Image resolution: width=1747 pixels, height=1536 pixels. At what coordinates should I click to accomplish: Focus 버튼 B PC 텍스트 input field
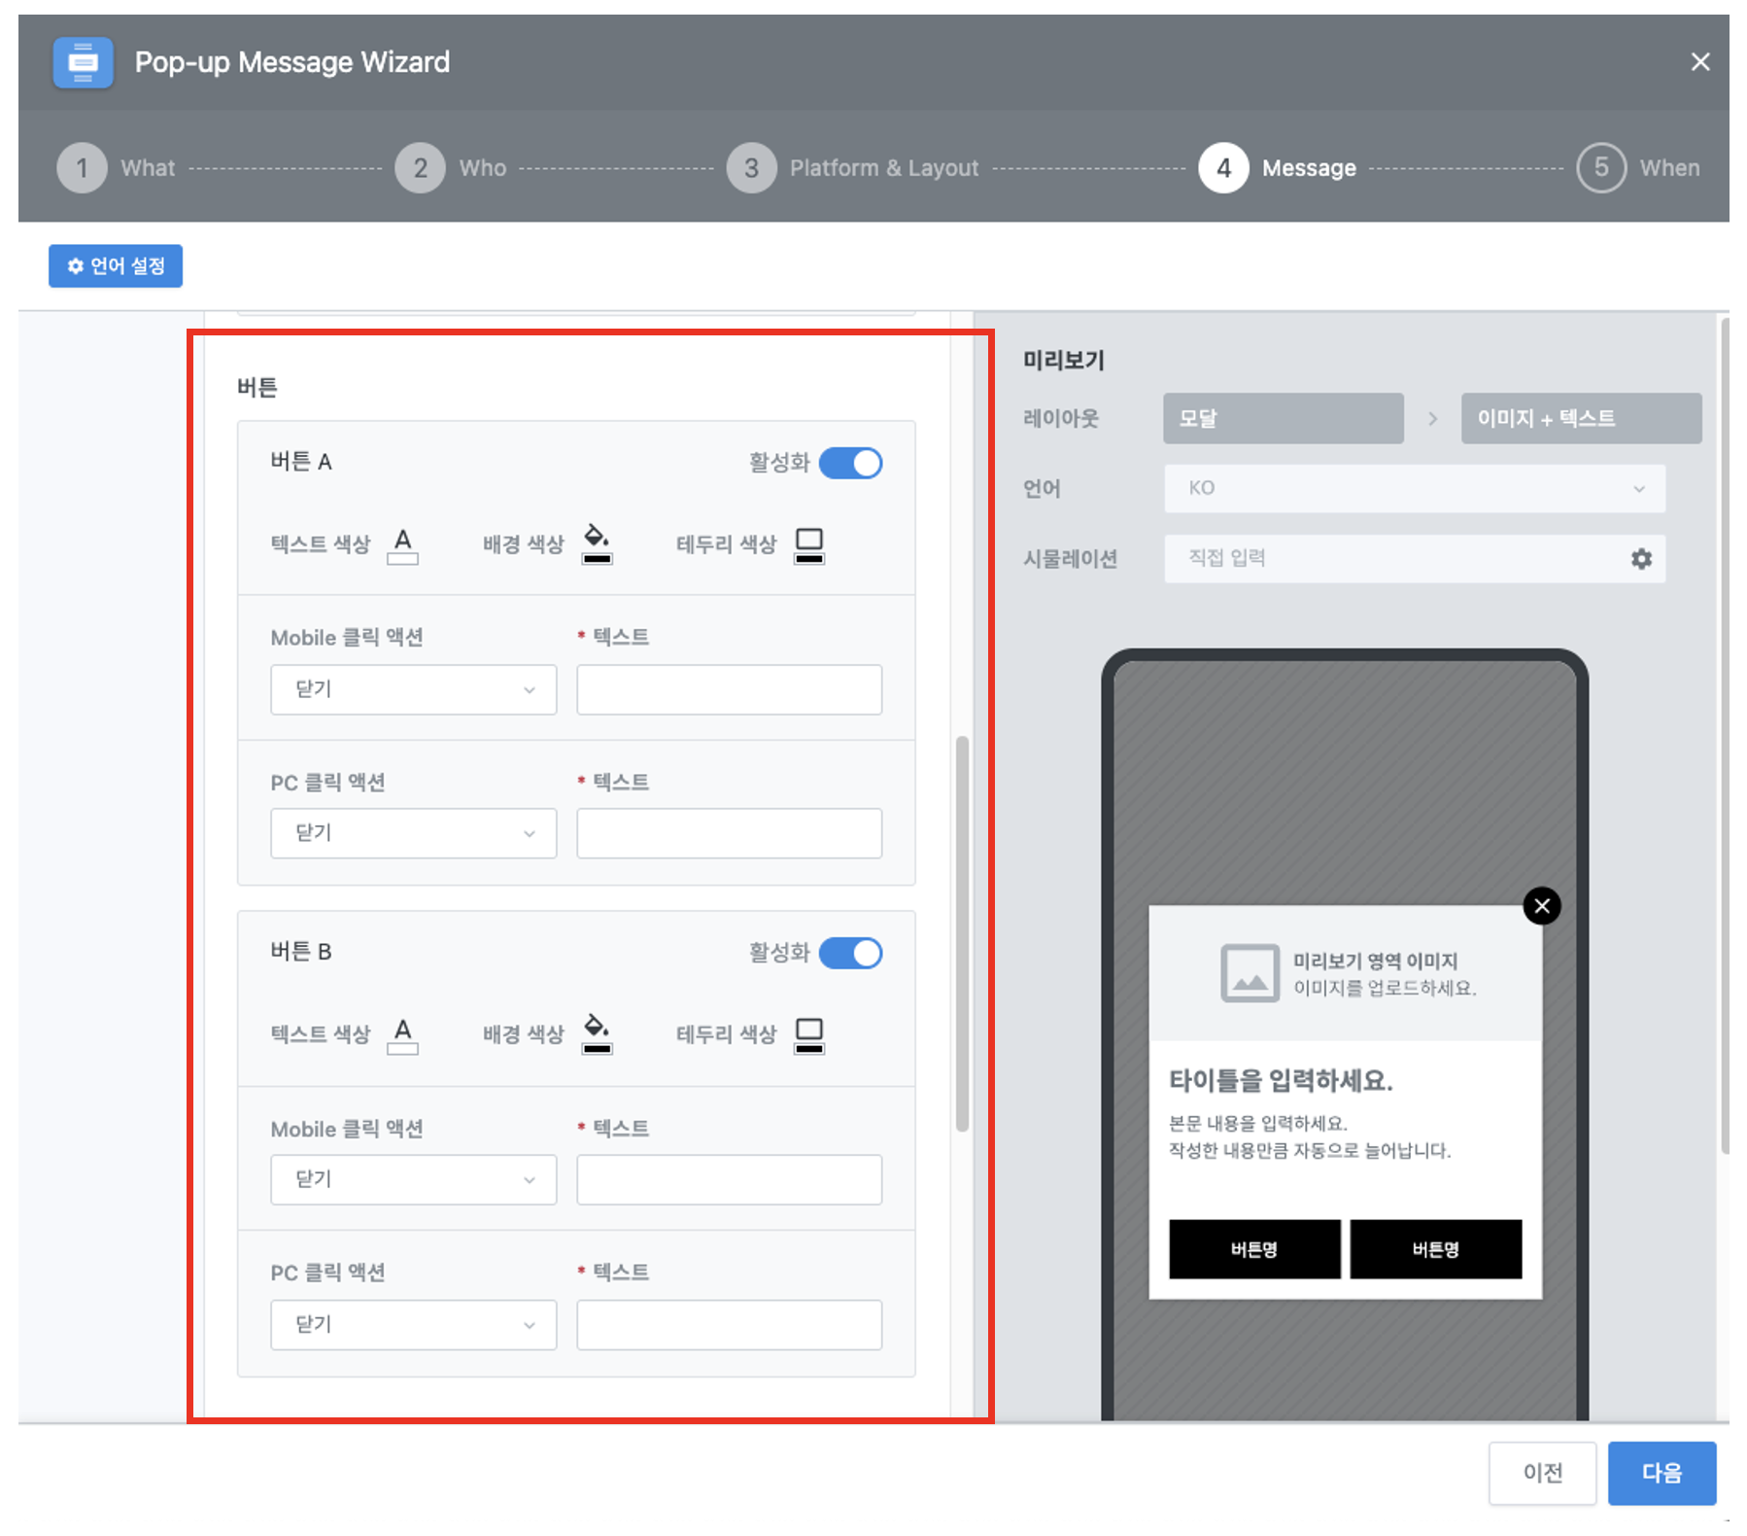(x=729, y=1324)
